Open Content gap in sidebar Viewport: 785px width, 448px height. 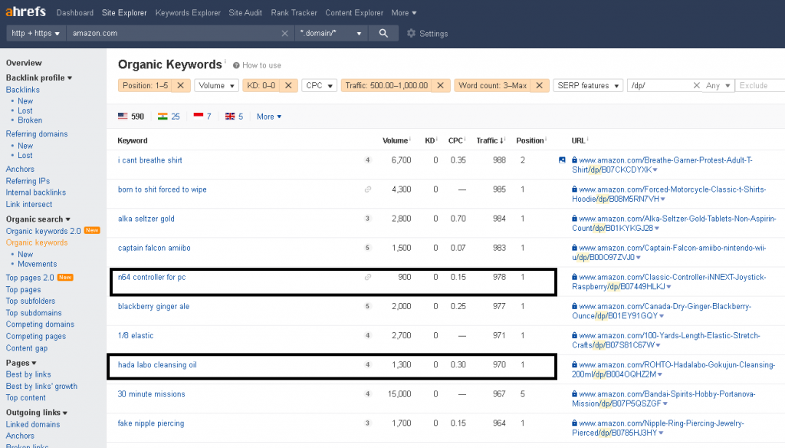(27, 348)
